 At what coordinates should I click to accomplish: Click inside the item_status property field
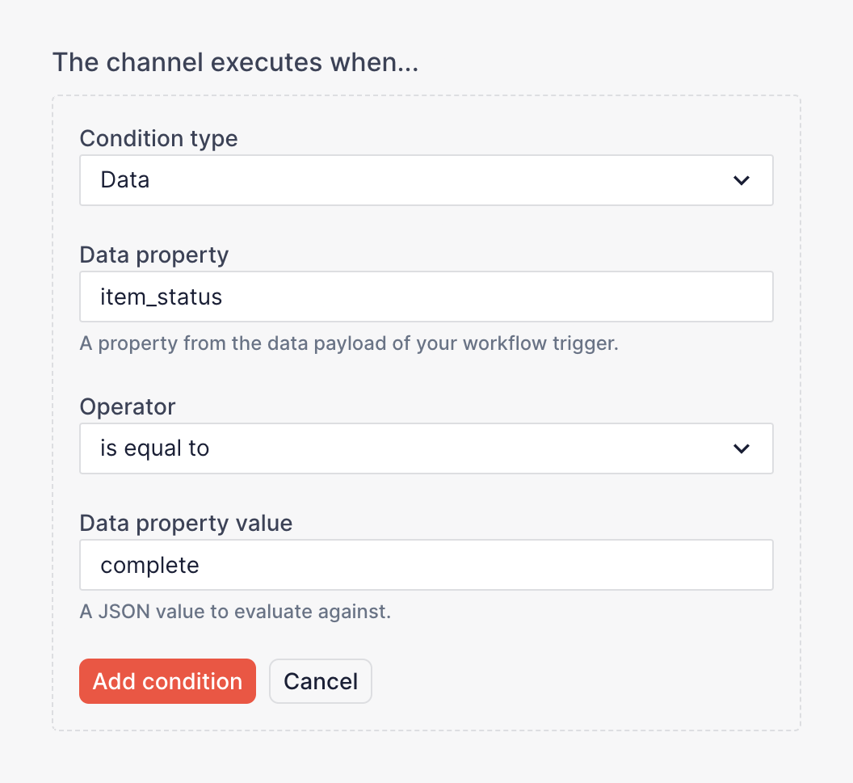tap(426, 297)
